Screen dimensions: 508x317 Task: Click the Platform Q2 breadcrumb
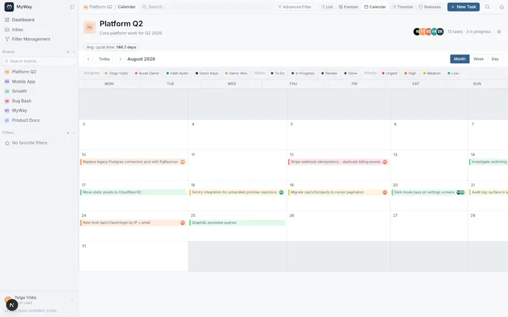(x=100, y=7)
